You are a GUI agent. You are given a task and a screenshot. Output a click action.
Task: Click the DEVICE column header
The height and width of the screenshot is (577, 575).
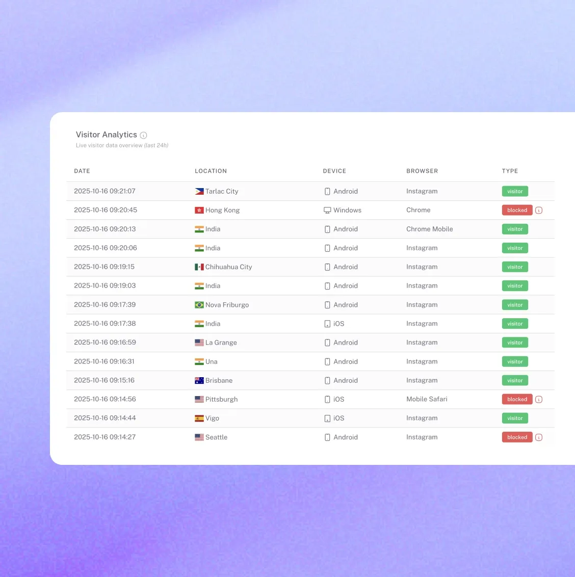click(x=334, y=171)
